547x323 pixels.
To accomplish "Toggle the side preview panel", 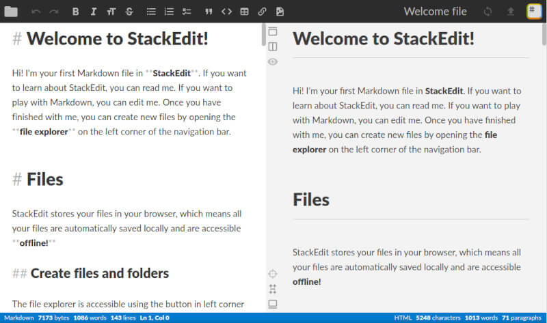I will pos(273,46).
